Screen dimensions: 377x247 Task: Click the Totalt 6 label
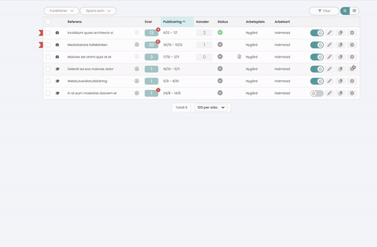pos(182,107)
